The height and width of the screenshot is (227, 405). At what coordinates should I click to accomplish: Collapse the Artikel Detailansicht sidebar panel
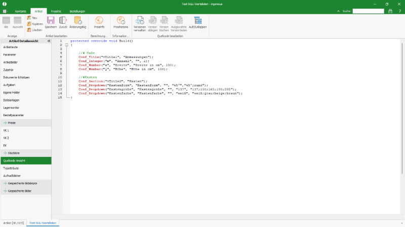click(x=49, y=41)
